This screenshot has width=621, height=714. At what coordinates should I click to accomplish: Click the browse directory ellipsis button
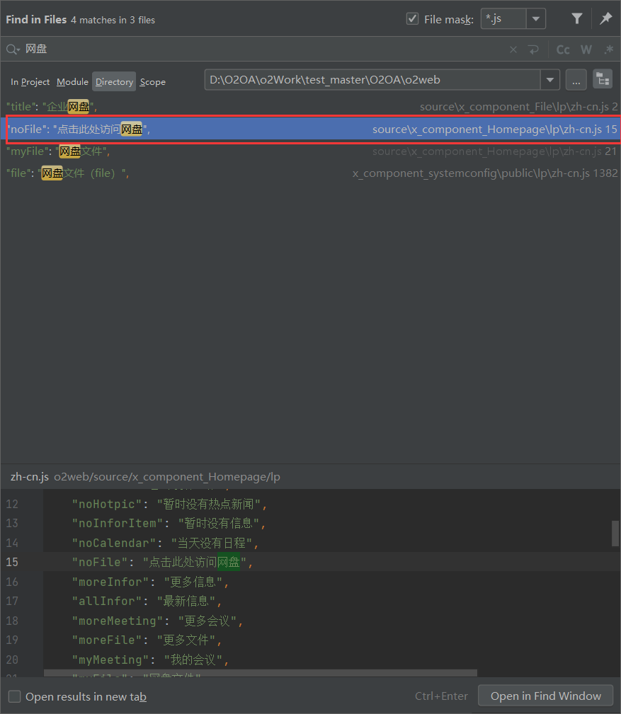(x=576, y=80)
